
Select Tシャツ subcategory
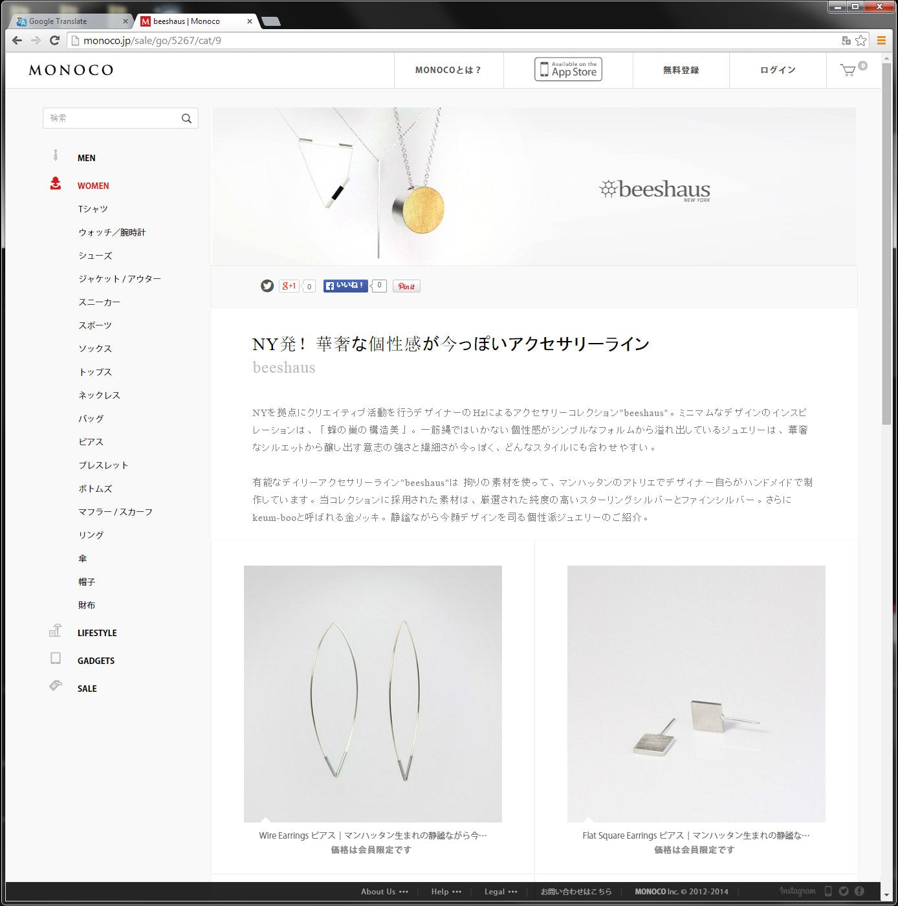[93, 209]
